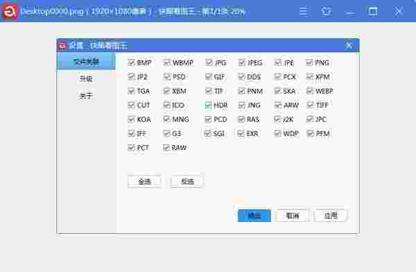Toggle the CUT checkbox
The image size is (416, 272).
(131, 105)
